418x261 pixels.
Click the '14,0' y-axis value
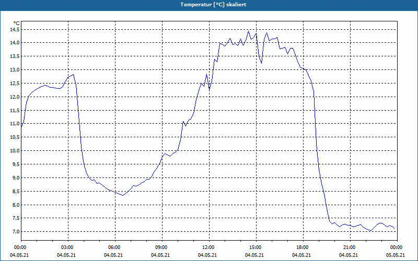[x=15, y=43]
